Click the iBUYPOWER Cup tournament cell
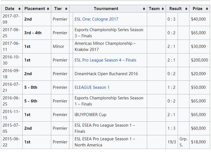211x152 pixels. tap(90, 115)
